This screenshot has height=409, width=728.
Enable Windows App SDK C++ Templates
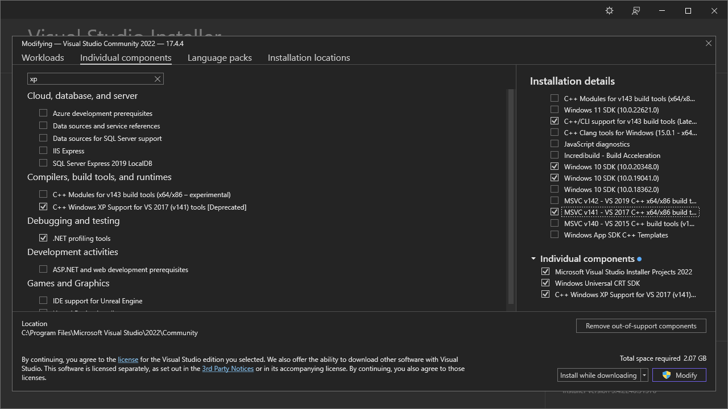point(555,235)
